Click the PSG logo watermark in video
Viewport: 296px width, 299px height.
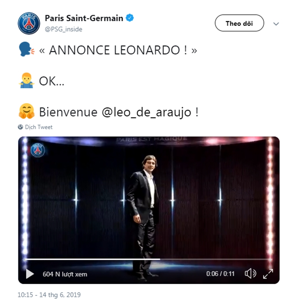38,150
